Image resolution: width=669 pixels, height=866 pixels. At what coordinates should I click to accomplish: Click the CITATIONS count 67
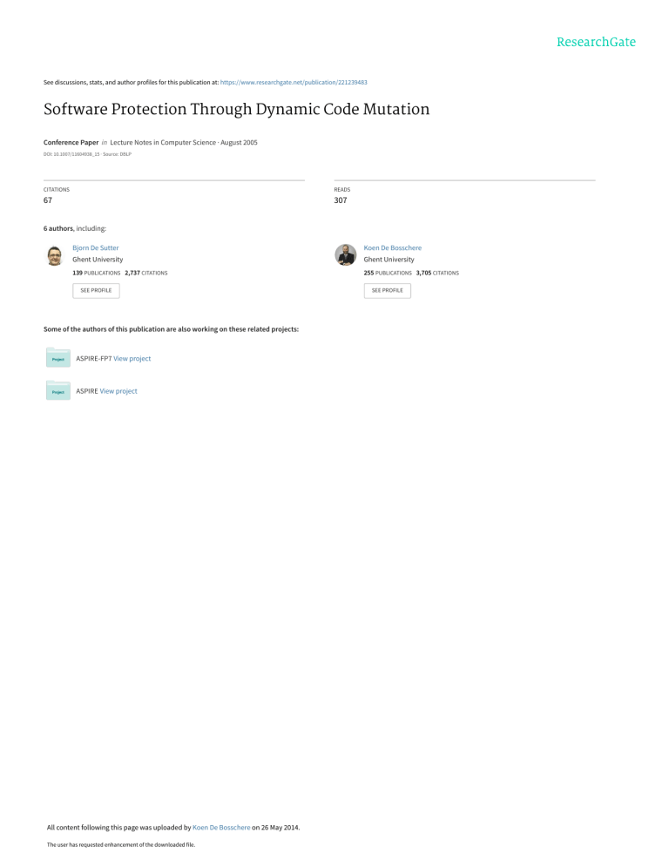pyautogui.click(x=48, y=200)
